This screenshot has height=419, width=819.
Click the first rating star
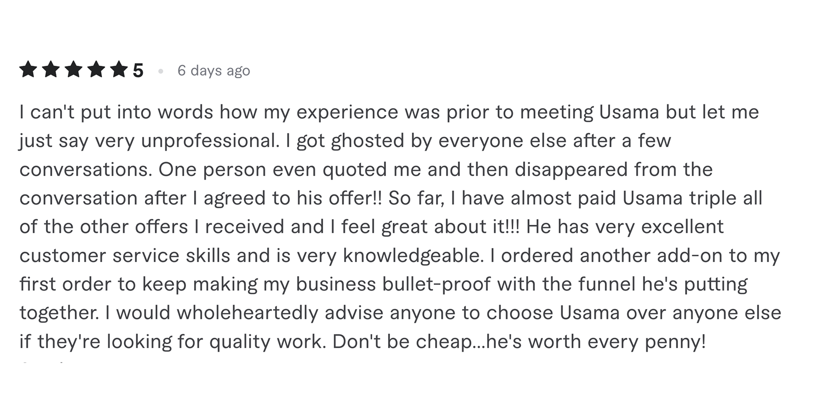28,70
